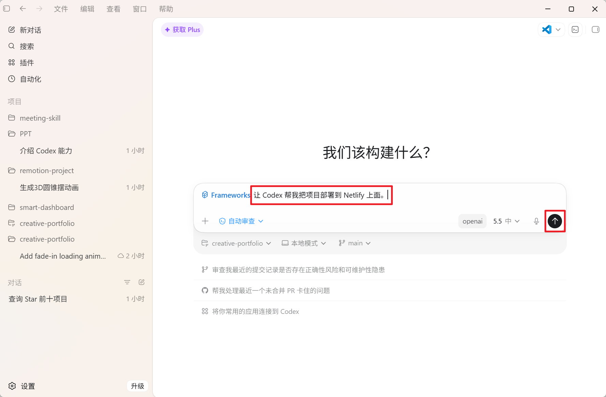Toggle the sidebar panel icon at top-left

[6, 9]
